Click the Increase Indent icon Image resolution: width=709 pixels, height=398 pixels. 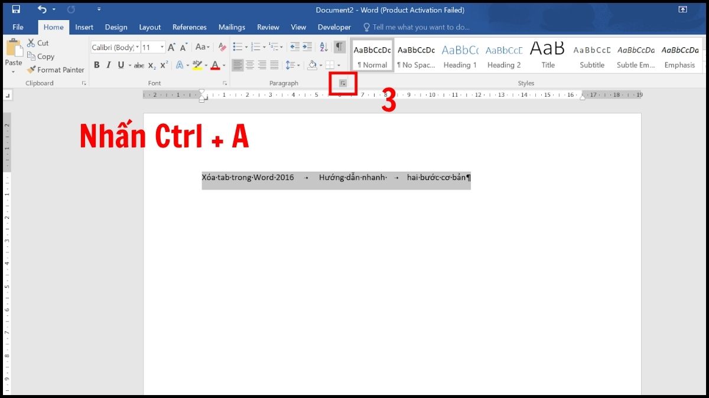[307, 46]
